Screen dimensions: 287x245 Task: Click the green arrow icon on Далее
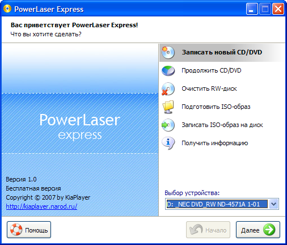pos(269,230)
